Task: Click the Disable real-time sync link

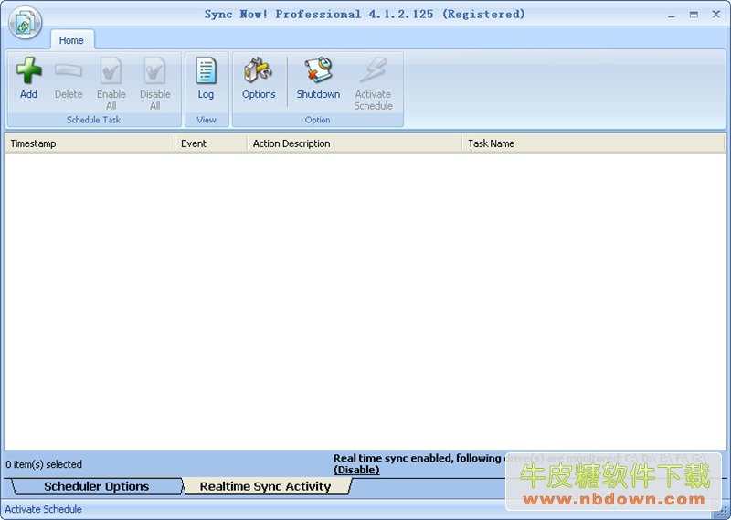Action: coord(356,470)
